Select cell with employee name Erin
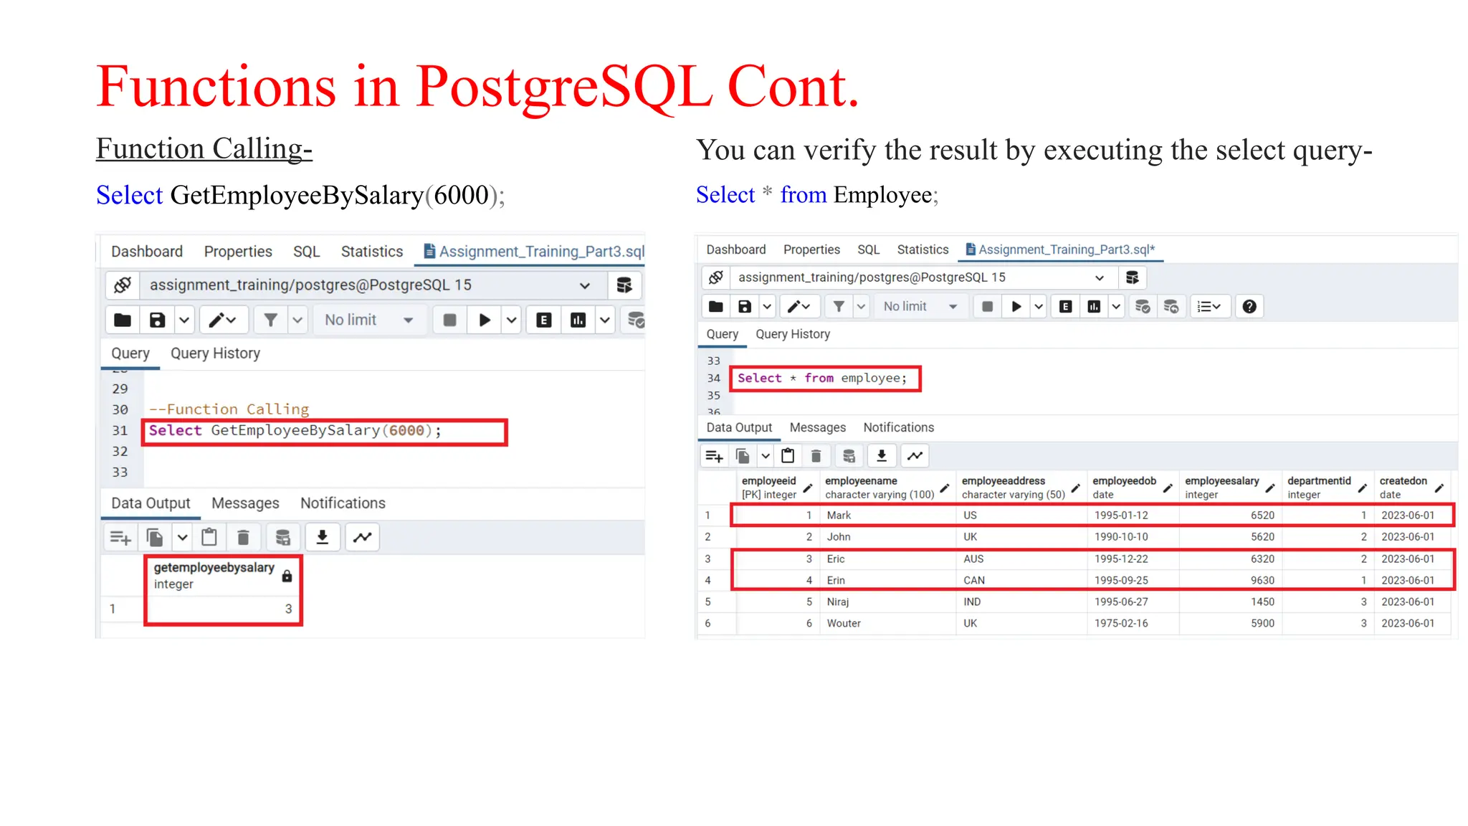 [x=887, y=580]
